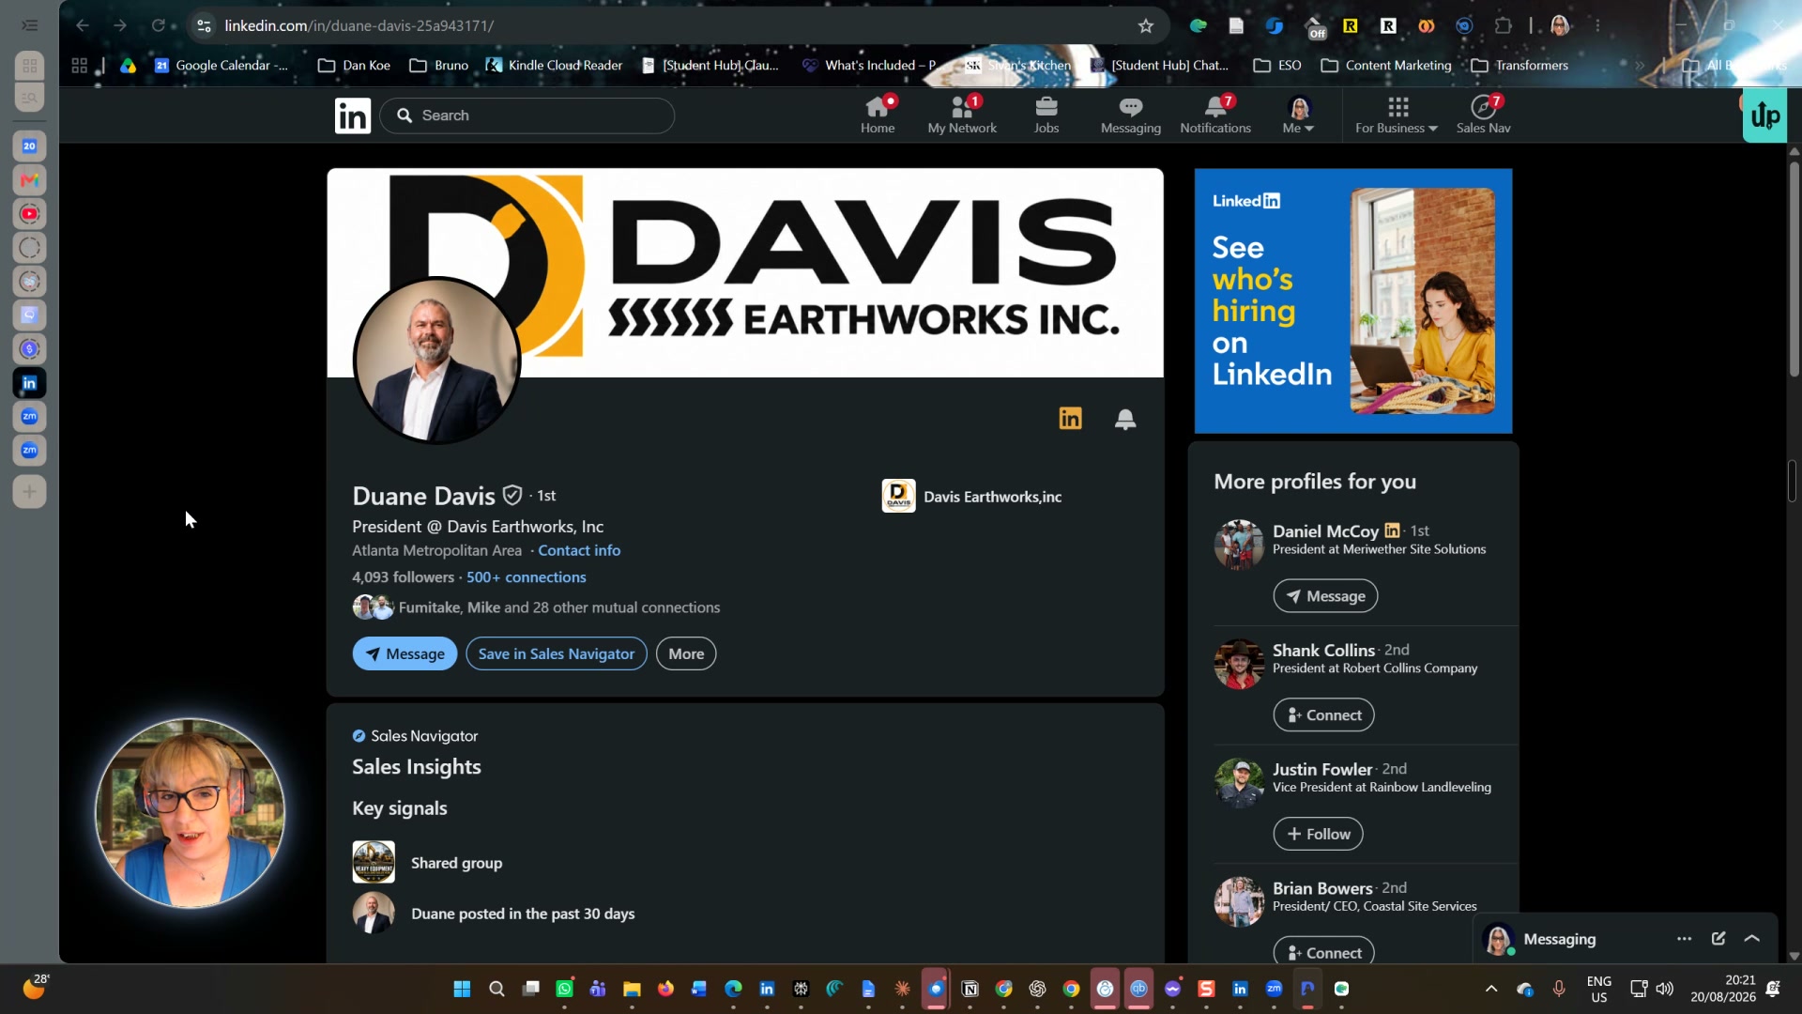Expand the For Business dropdown
This screenshot has height=1014, width=1802.
pos(1397,115)
